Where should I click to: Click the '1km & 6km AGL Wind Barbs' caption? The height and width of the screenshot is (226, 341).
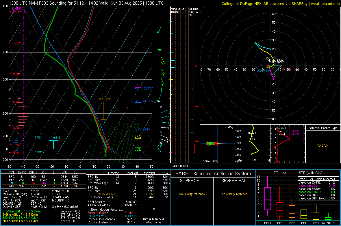(x=153, y=221)
